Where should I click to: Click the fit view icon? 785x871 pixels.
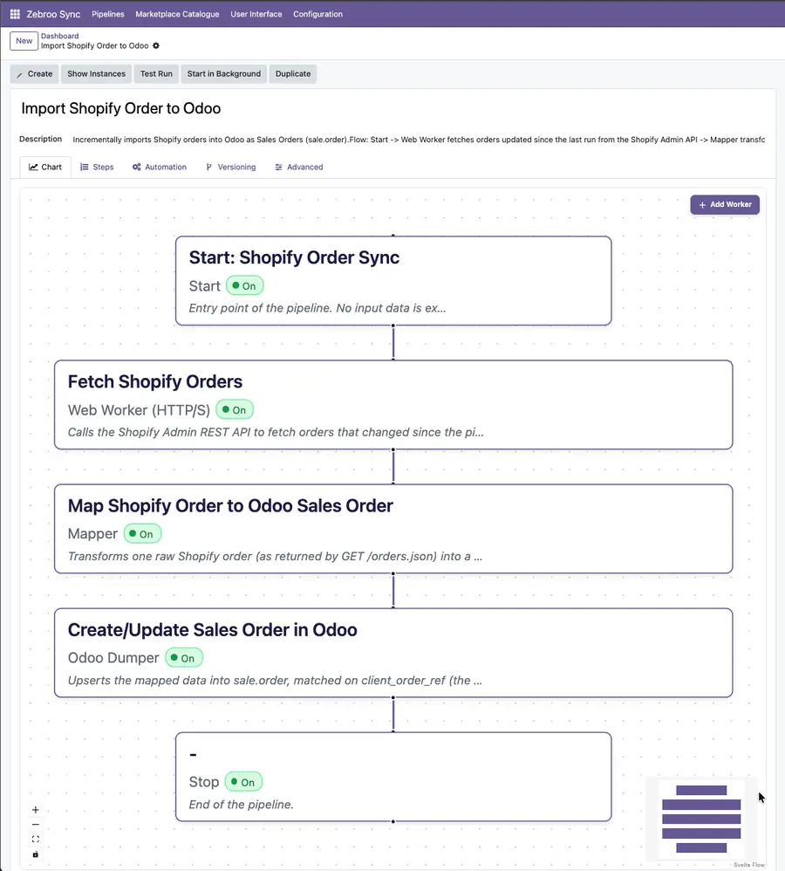[36, 840]
